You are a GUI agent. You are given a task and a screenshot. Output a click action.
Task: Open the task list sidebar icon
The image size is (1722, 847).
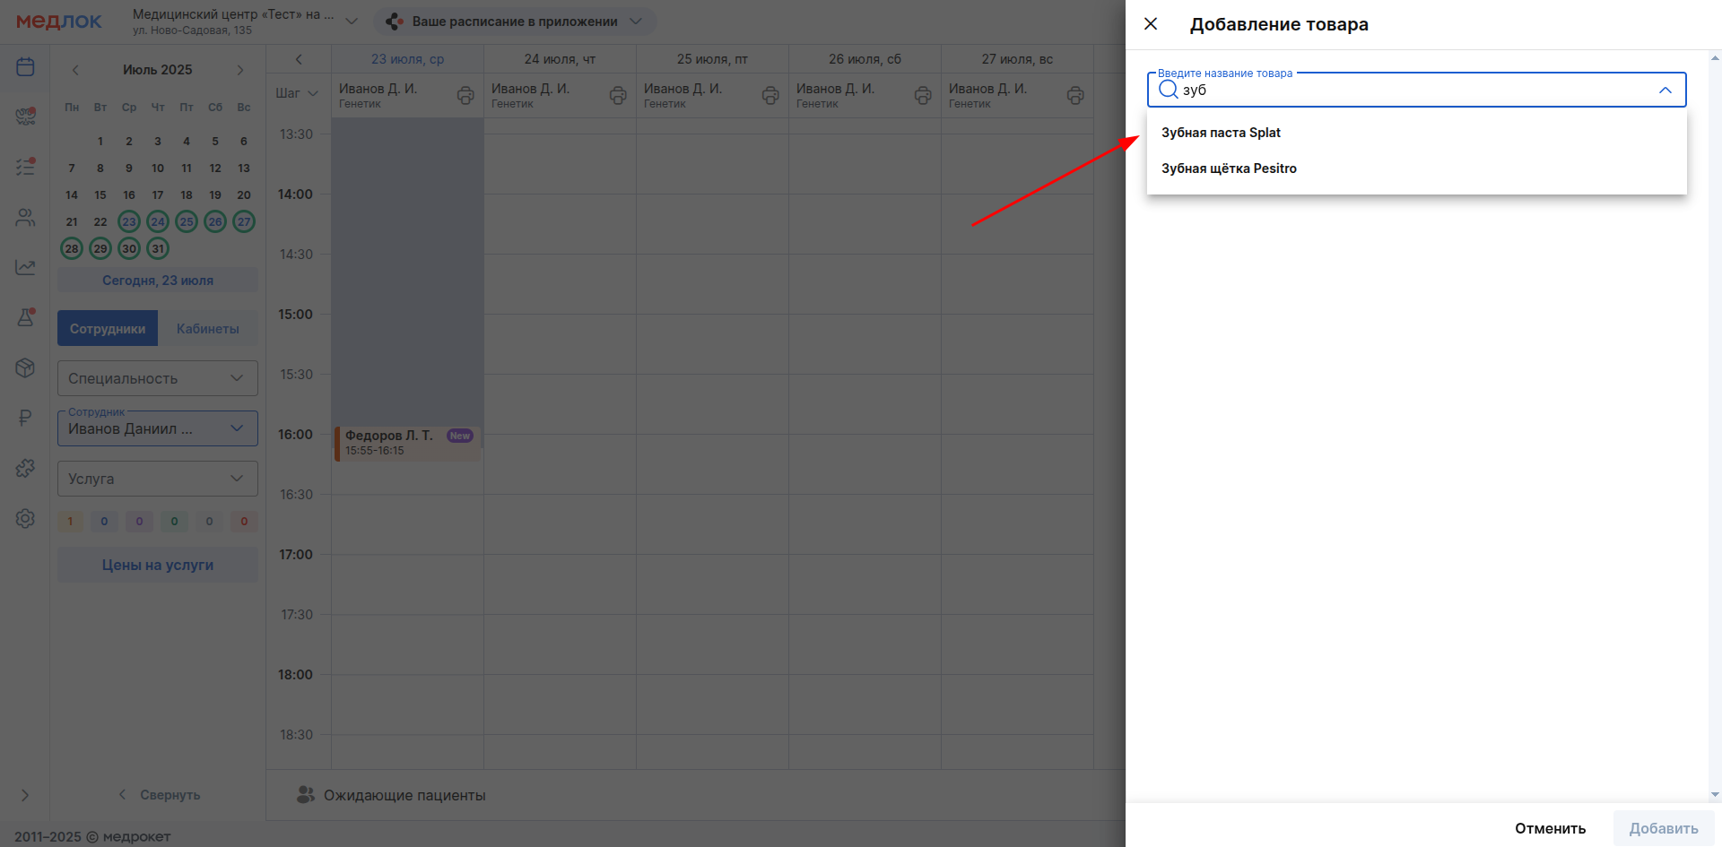[x=25, y=167]
